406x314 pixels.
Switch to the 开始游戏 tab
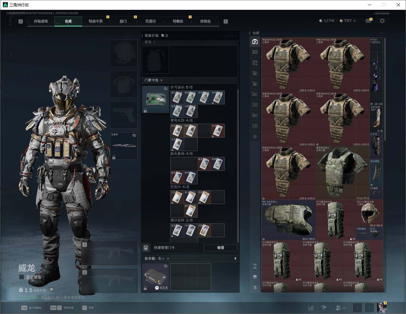tap(41, 21)
